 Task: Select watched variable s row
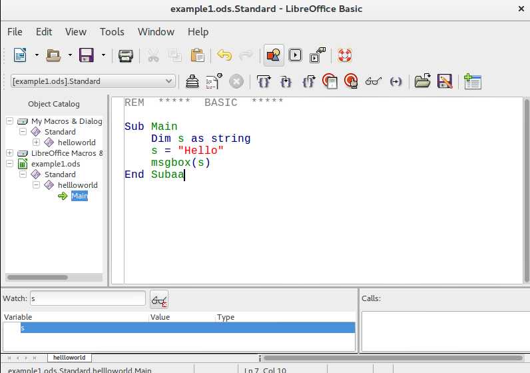(188, 328)
